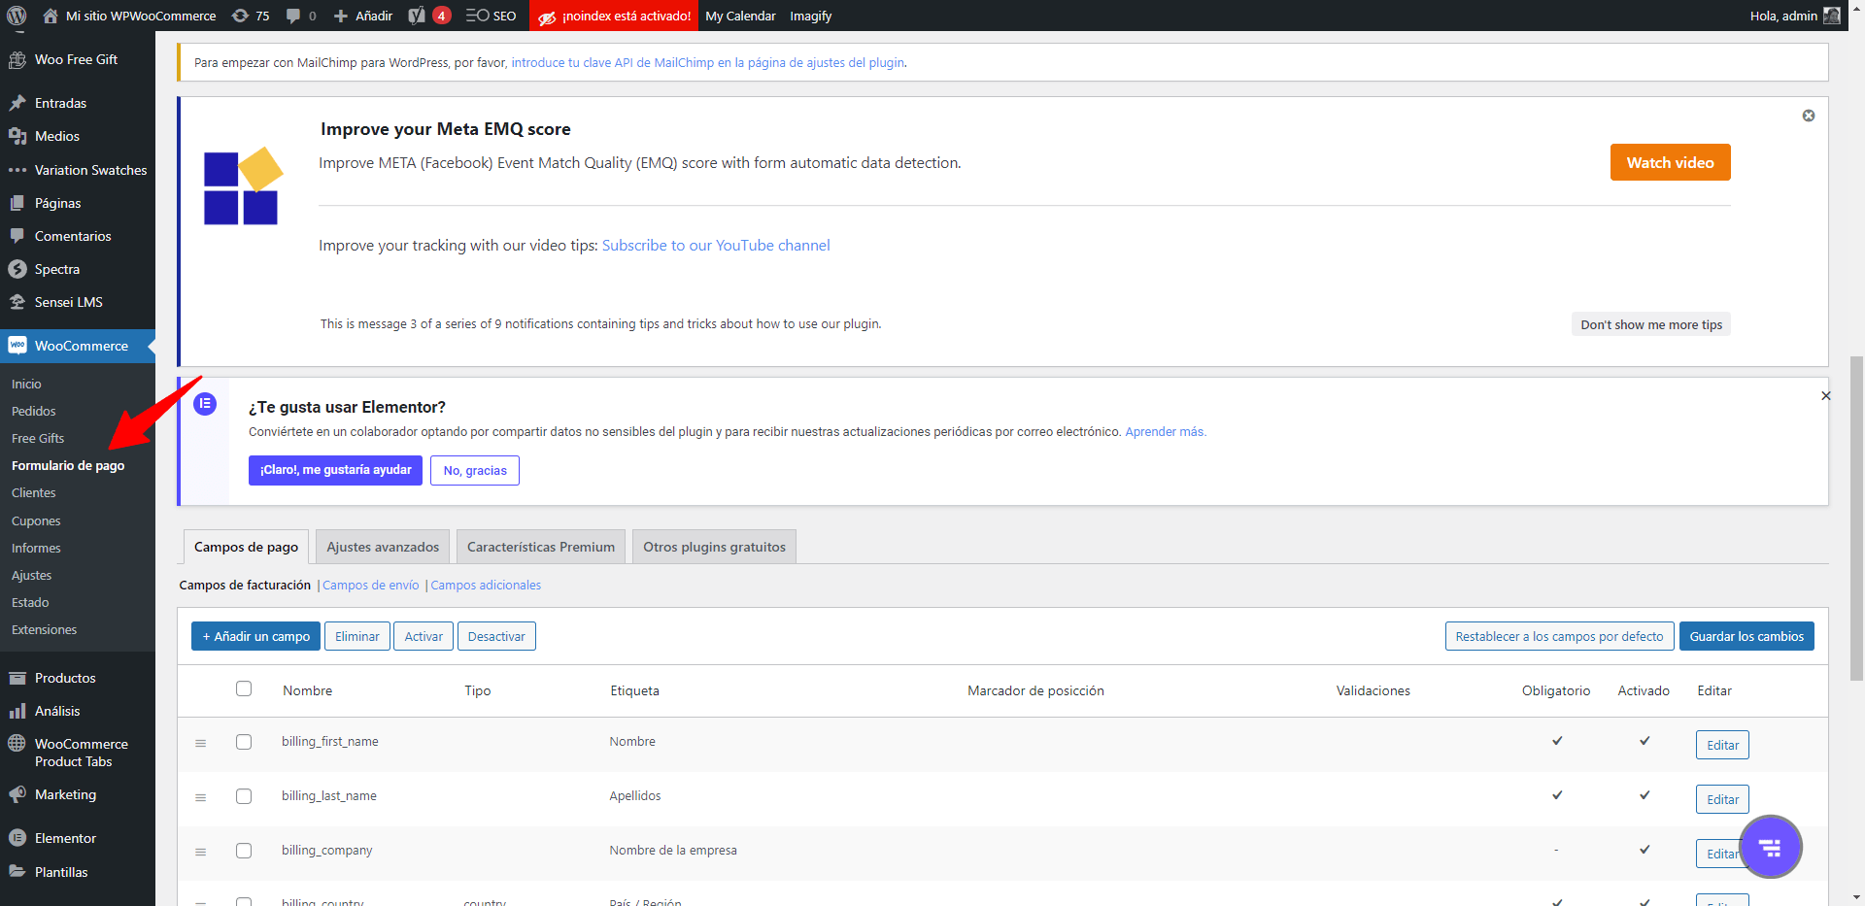Open My Calendar in the admin bar

pyautogui.click(x=740, y=16)
